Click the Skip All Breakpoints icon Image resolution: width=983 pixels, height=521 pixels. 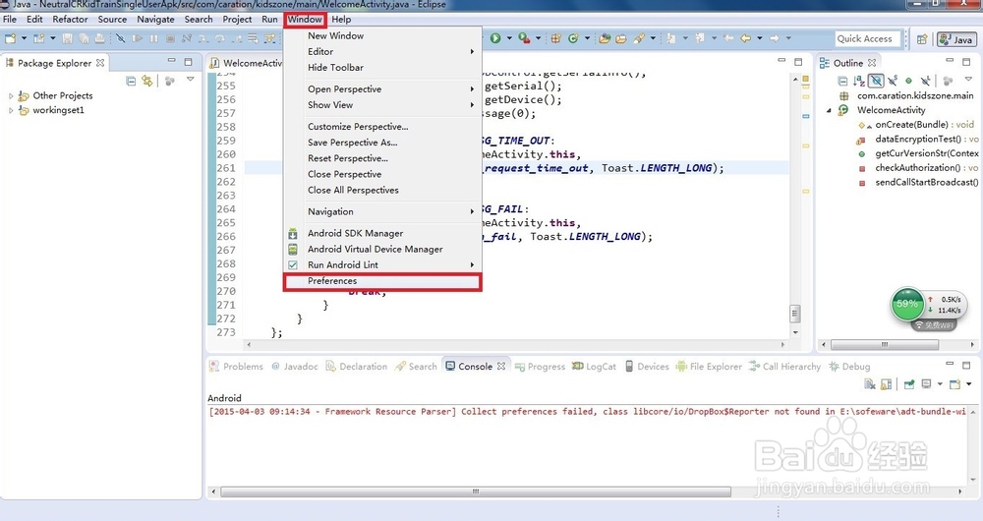tap(120, 39)
